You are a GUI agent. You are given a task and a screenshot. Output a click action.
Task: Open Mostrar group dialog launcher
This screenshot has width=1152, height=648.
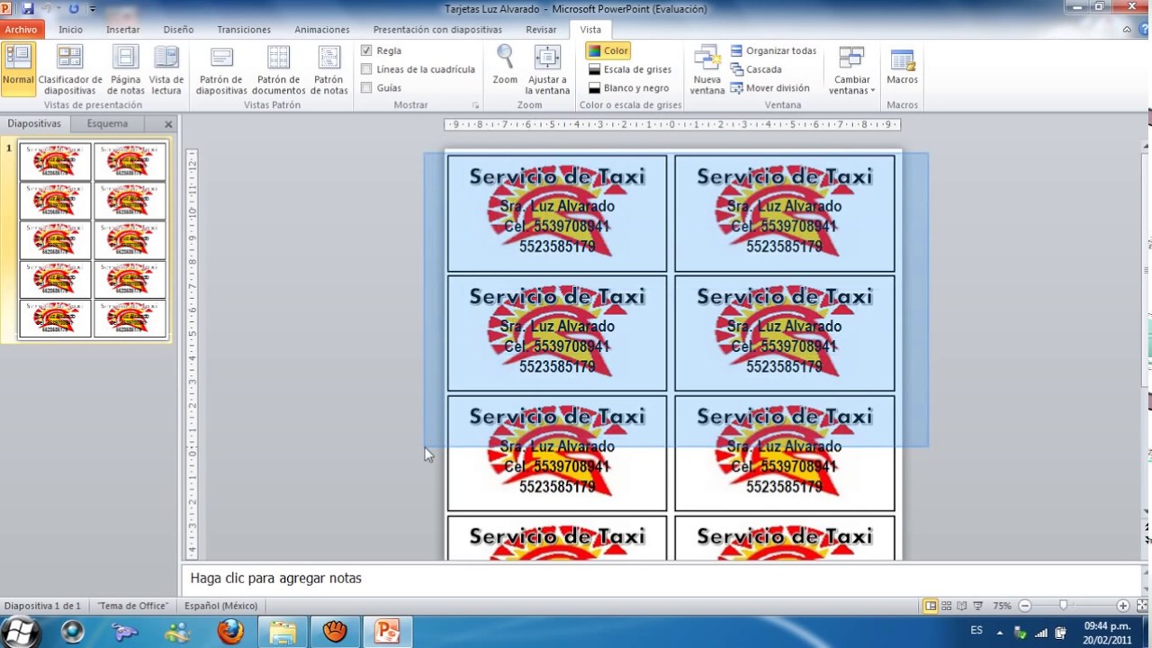click(x=477, y=105)
